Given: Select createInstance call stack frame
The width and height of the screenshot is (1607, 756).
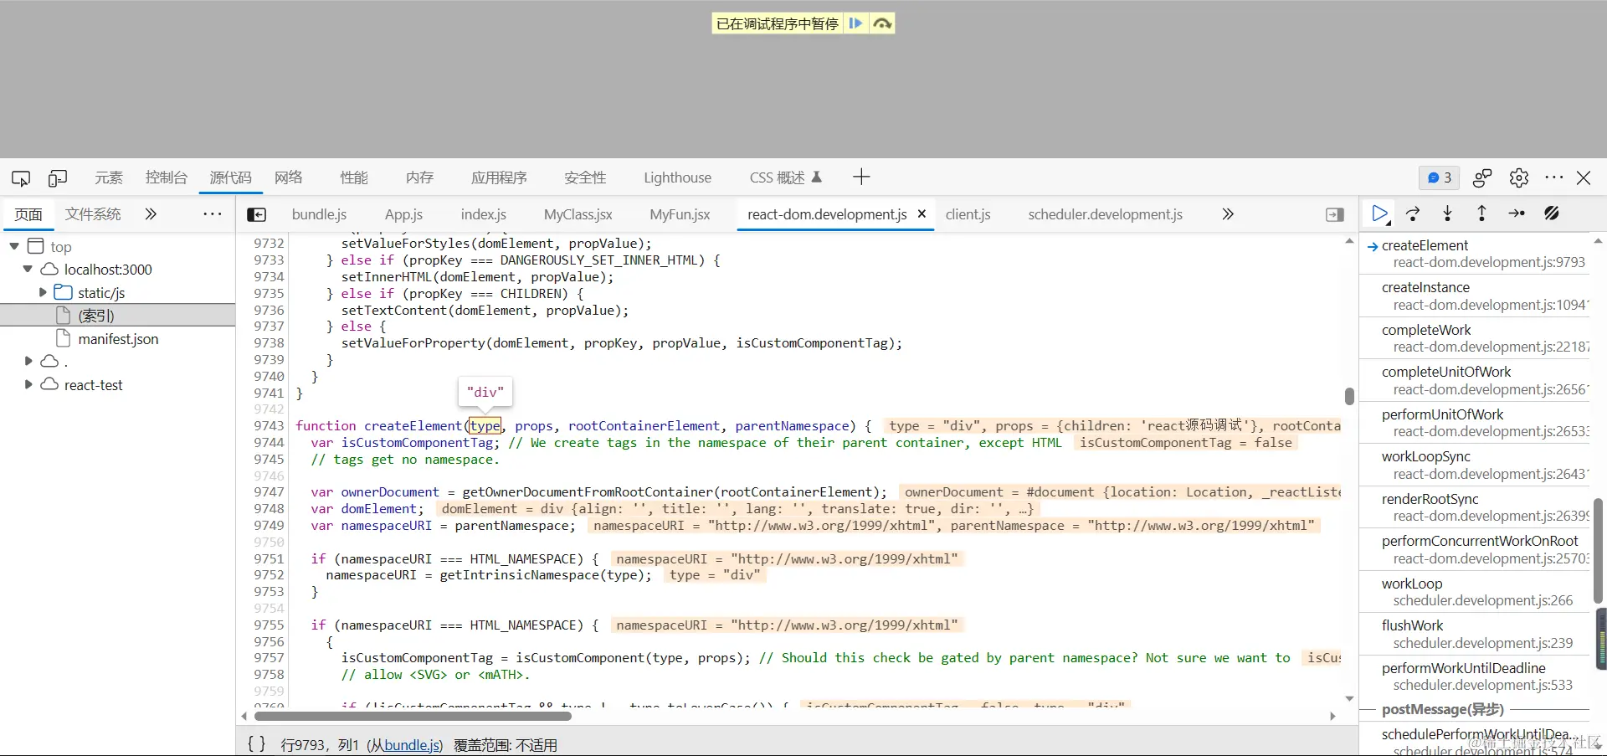Looking at the screenshot, I should click(1475, 296).
